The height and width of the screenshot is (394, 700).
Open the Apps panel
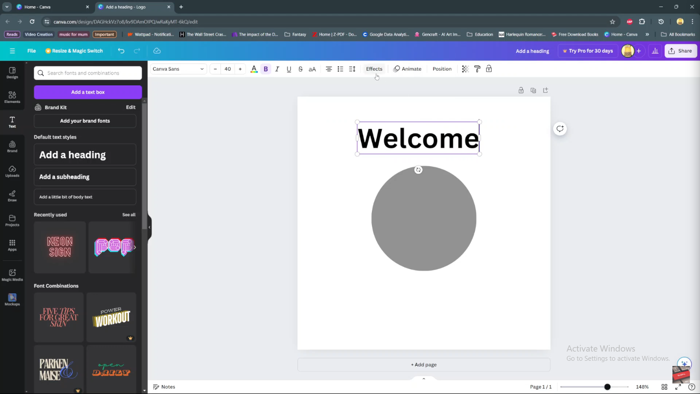12,245
